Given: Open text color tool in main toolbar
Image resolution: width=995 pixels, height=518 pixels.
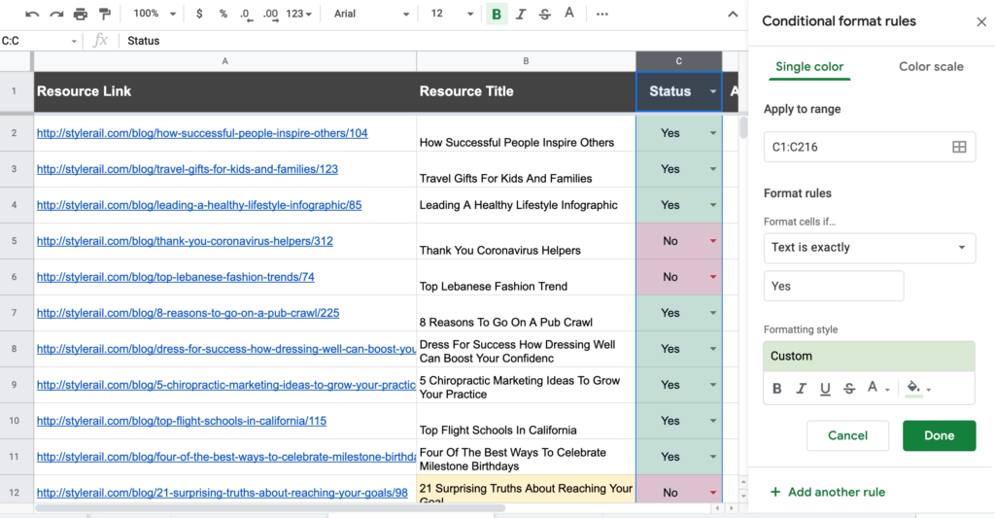Looking at the screenshot, I should tap(569, 14).
